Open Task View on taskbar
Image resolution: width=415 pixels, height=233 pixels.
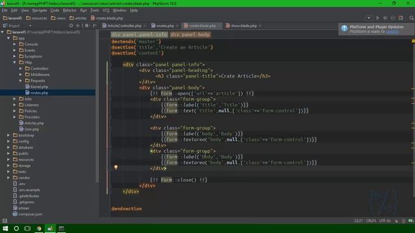(27, 228)
